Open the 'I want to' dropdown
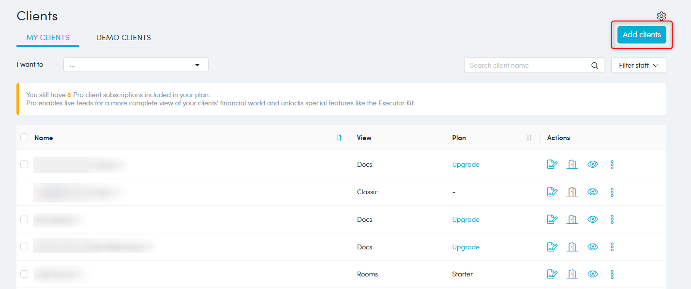 (x=135, y=65)
